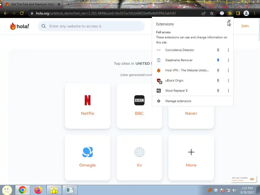Open the browser side panel icon
Screen dimensions: 260x195
238,13
